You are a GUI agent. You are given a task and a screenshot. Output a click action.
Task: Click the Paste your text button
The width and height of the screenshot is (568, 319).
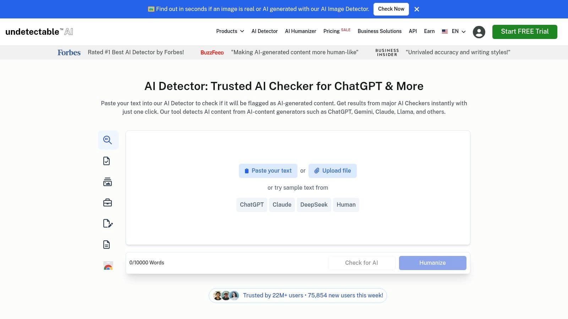(x=268, y=171)
